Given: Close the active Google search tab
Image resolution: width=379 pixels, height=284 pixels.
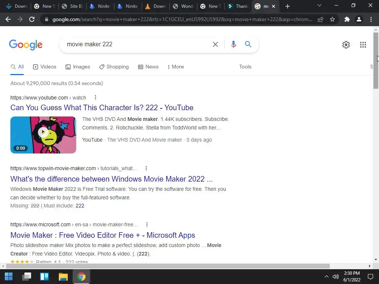Looking at the screenshot, I should (274, 6).
